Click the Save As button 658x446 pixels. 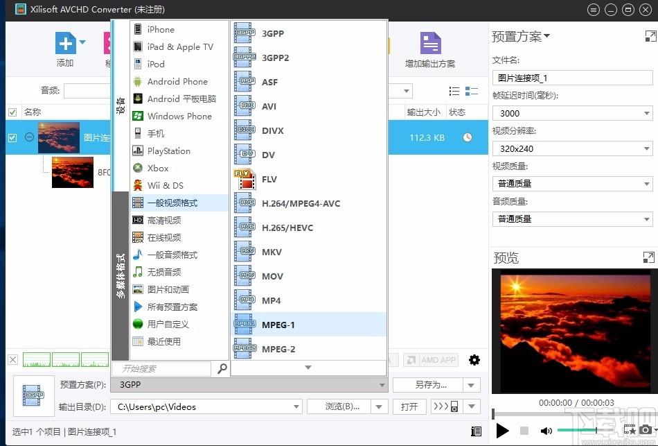coord(428,385)
